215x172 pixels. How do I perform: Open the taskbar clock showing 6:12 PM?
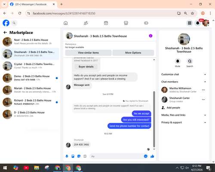coord(197,168)
